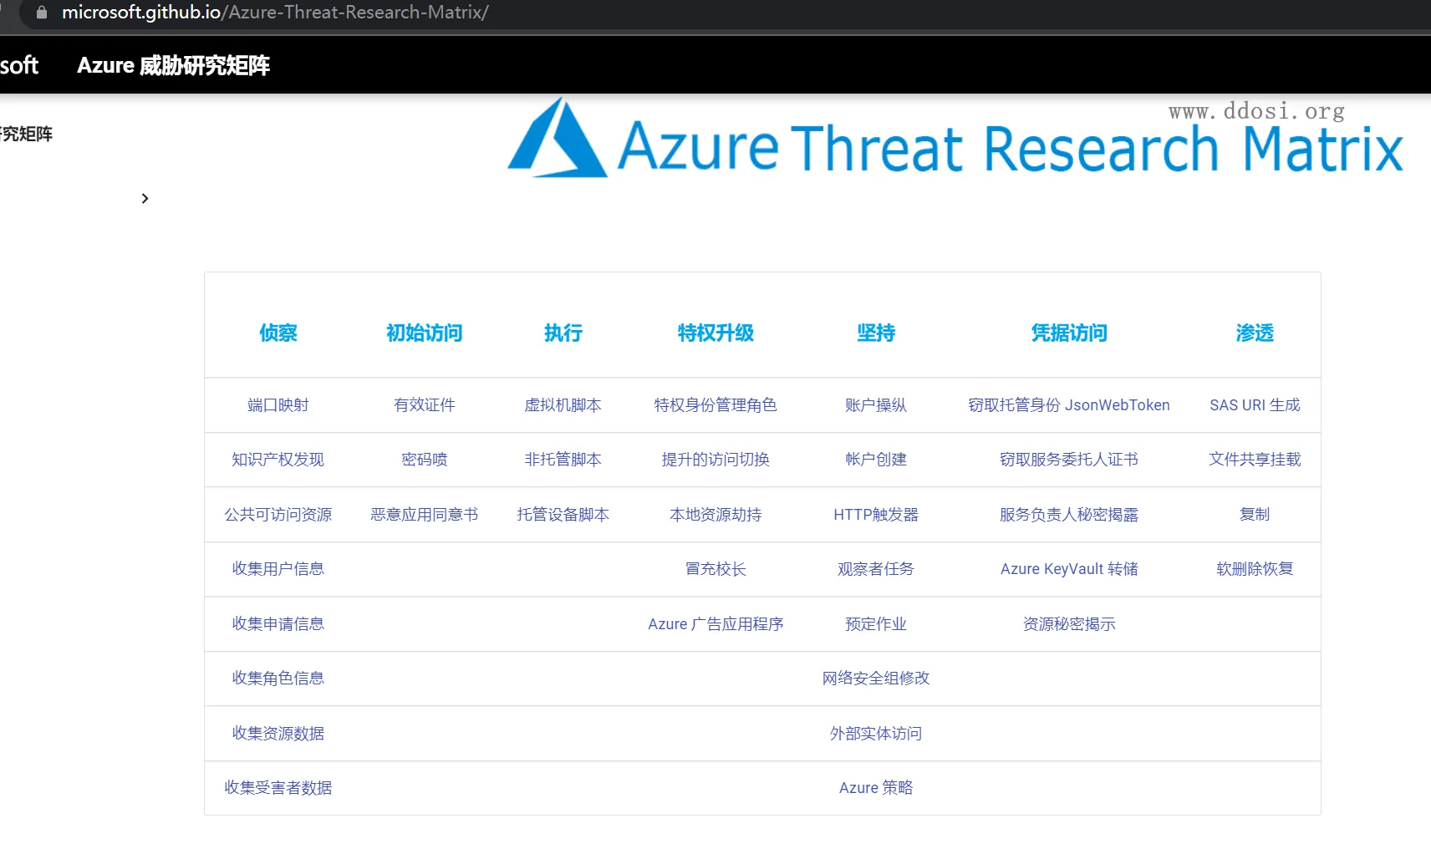This screenshot has width=1431, height=844.
Task: Open 窃取托管身份 JsonWebToken link
Action: pyautogui.click(x=1069, y=405)
